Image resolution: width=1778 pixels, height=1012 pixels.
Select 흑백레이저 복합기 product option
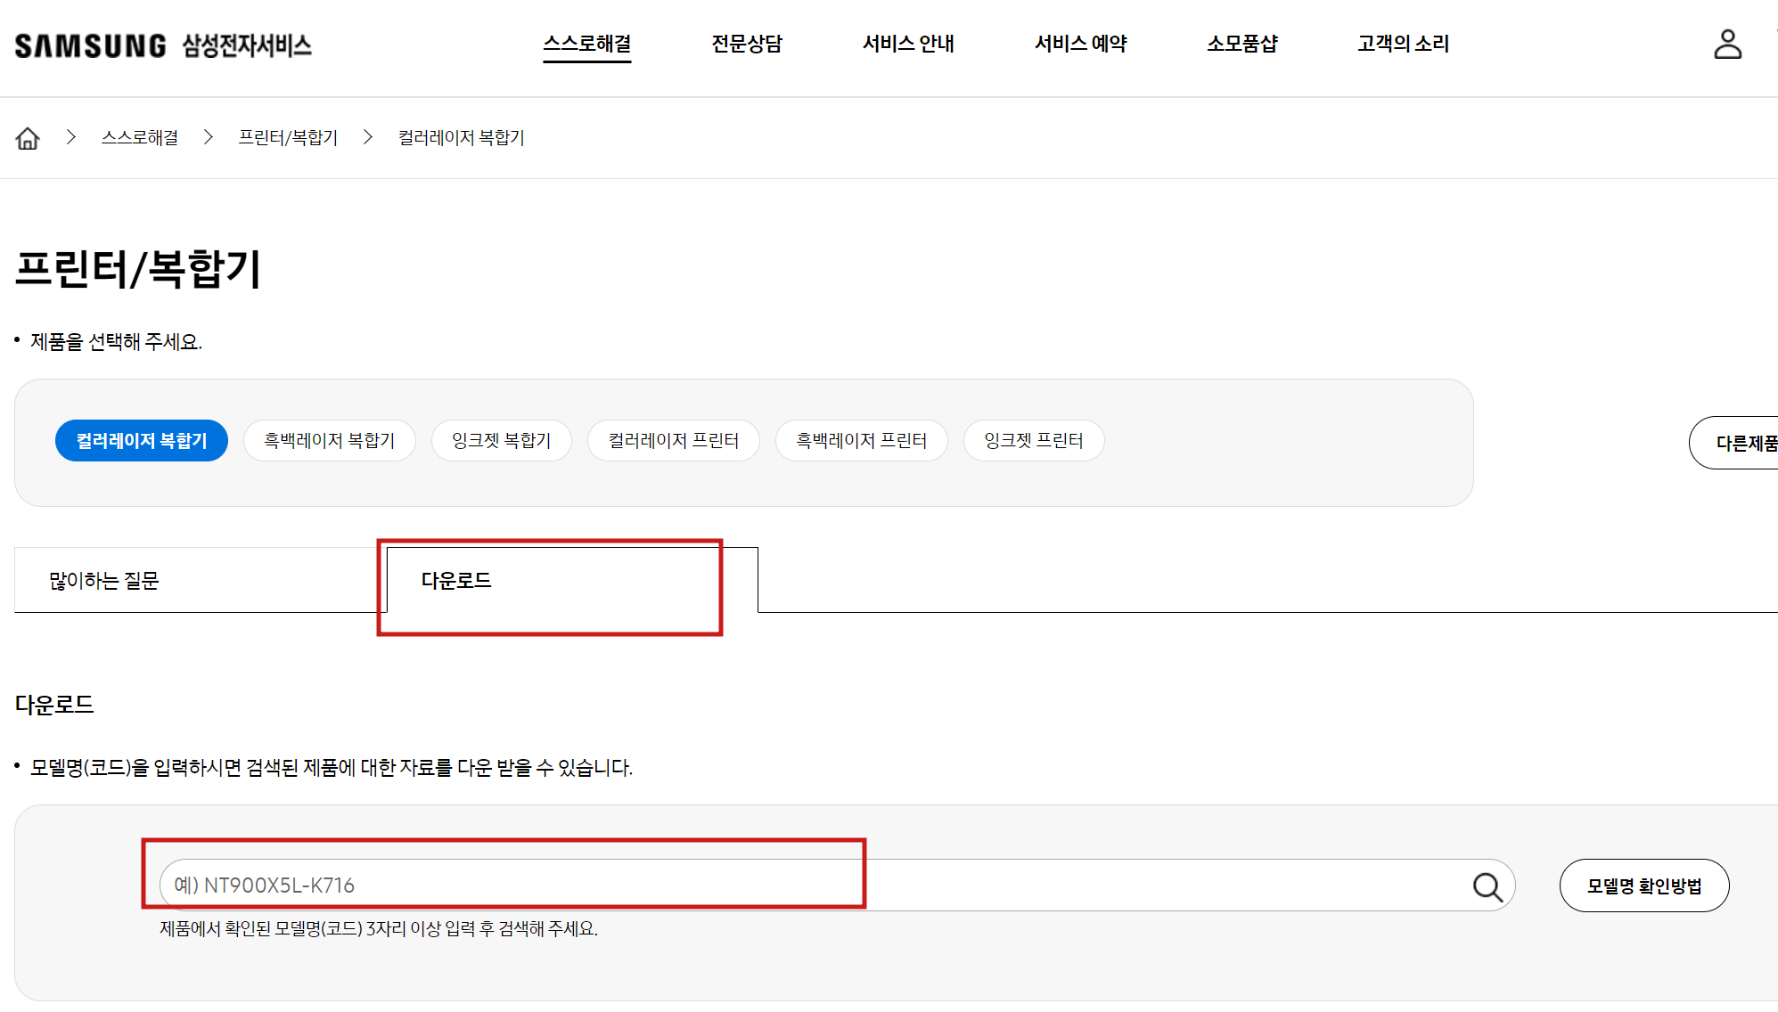(x=329, y=441)
